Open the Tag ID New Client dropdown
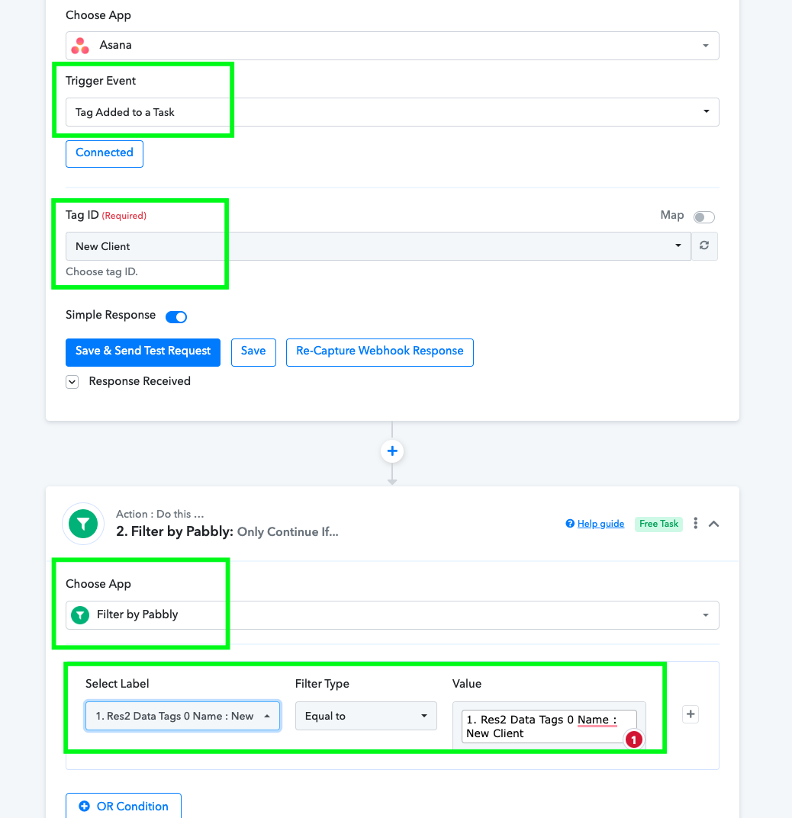The image size is (792, 818). pos(378,246)
